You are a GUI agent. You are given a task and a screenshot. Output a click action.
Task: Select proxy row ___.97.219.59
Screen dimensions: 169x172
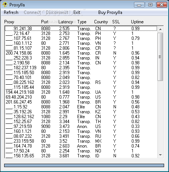tap(81, 126)
